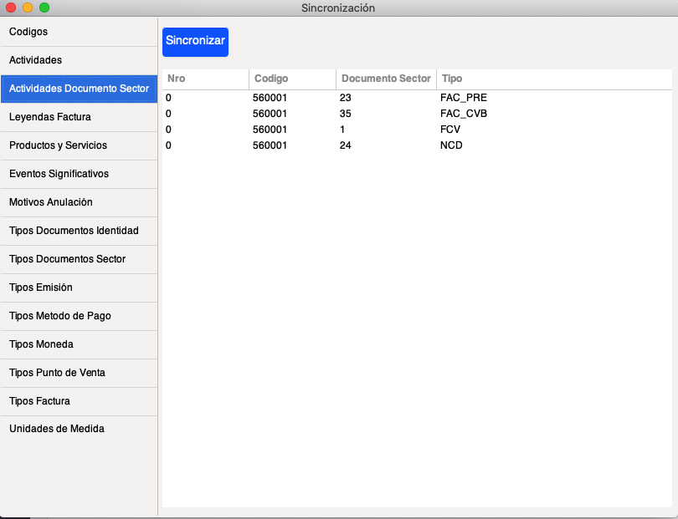Viewport: 678px width, 519px height.
Task: Open Motivos Anulación section
Action: tap(79, 202)
